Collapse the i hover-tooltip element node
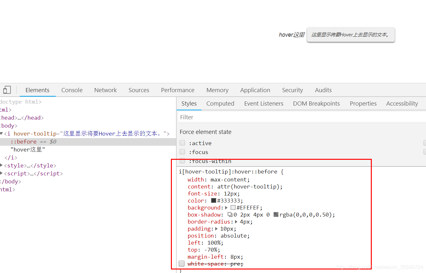The width and height of the screenshot is (426, 273). point(1,134)
